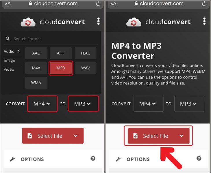The width and height of the screenshot is (211, 173).
Task: Choose the highlighted MP3 format button
Action: pos(61,68)
